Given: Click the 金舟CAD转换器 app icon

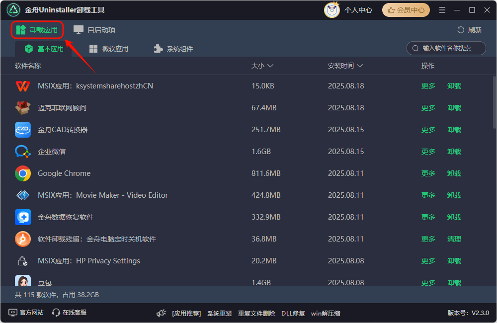Looking at the screenshot, I should click(23, 130).
